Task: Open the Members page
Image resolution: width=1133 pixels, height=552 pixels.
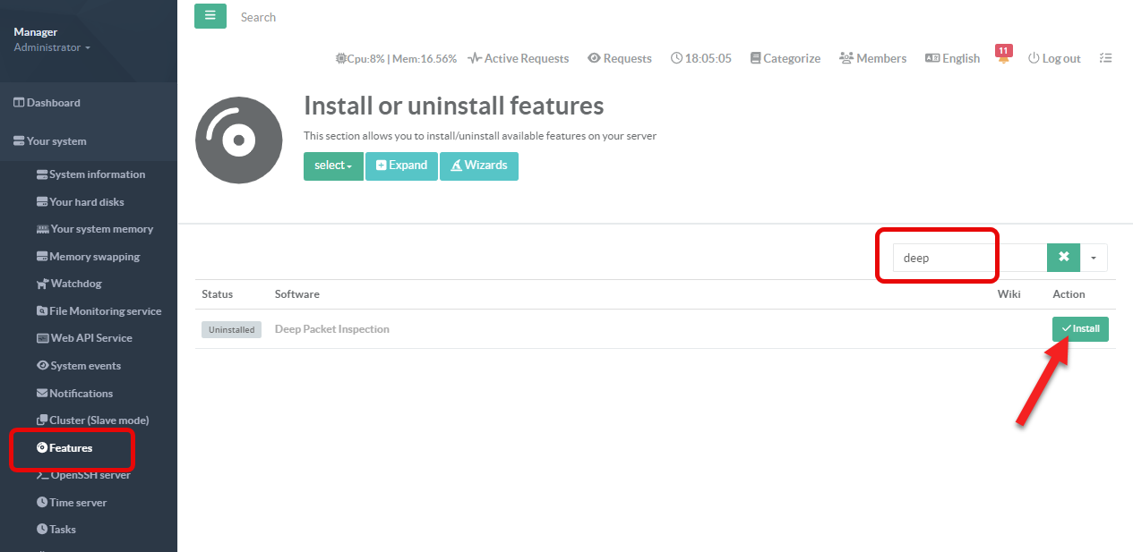Action: 872,58
